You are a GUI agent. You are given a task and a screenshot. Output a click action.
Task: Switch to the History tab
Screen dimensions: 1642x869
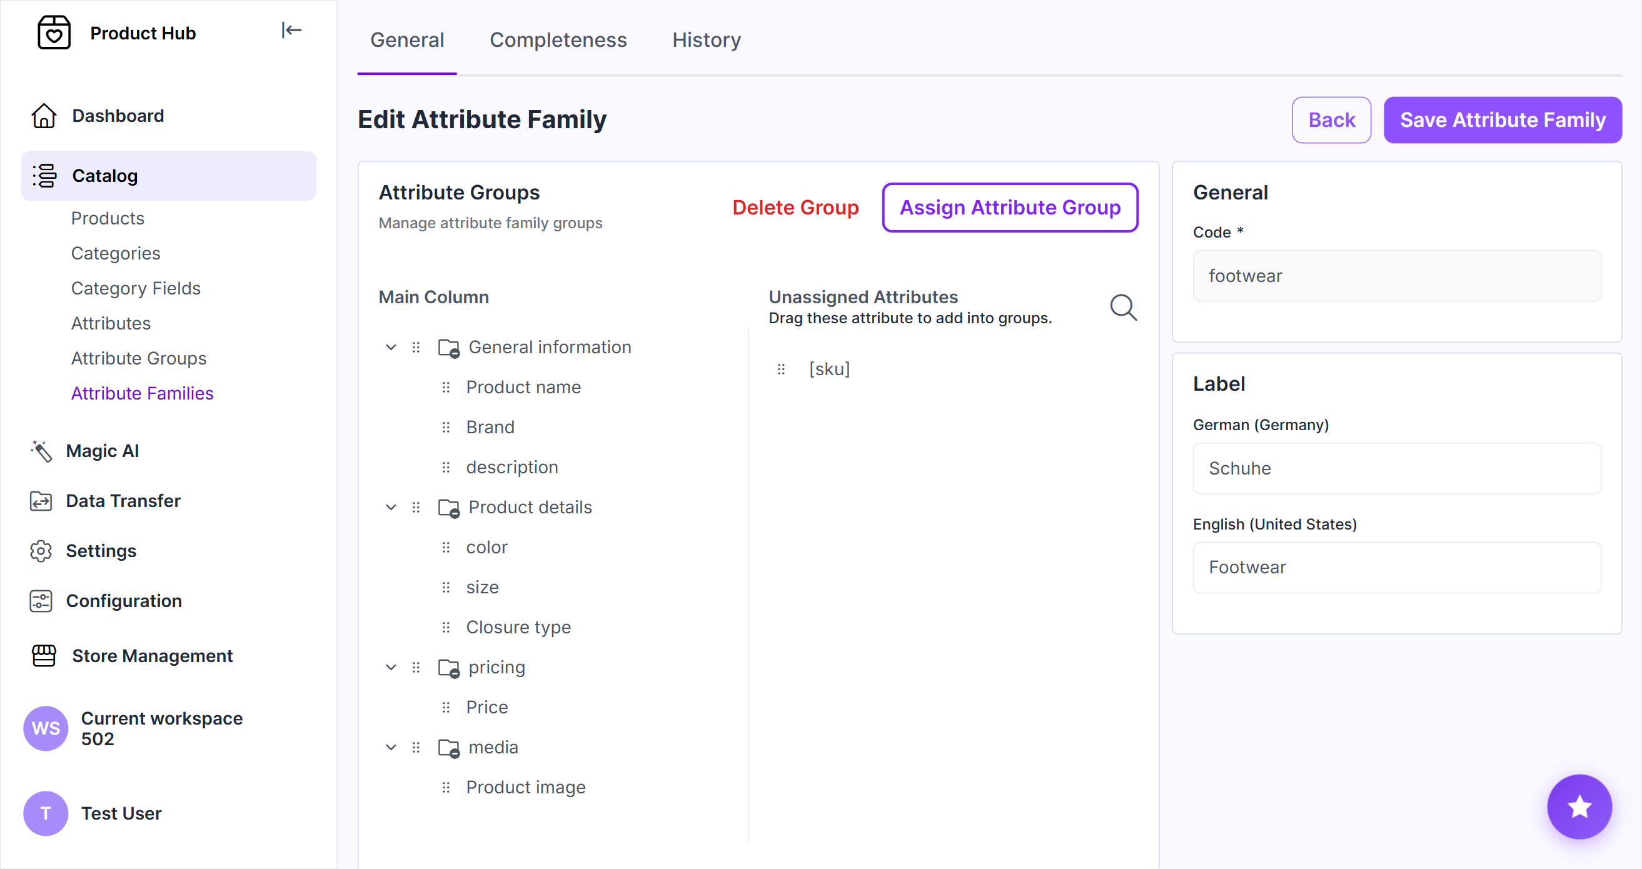click(x=707, y=39)
